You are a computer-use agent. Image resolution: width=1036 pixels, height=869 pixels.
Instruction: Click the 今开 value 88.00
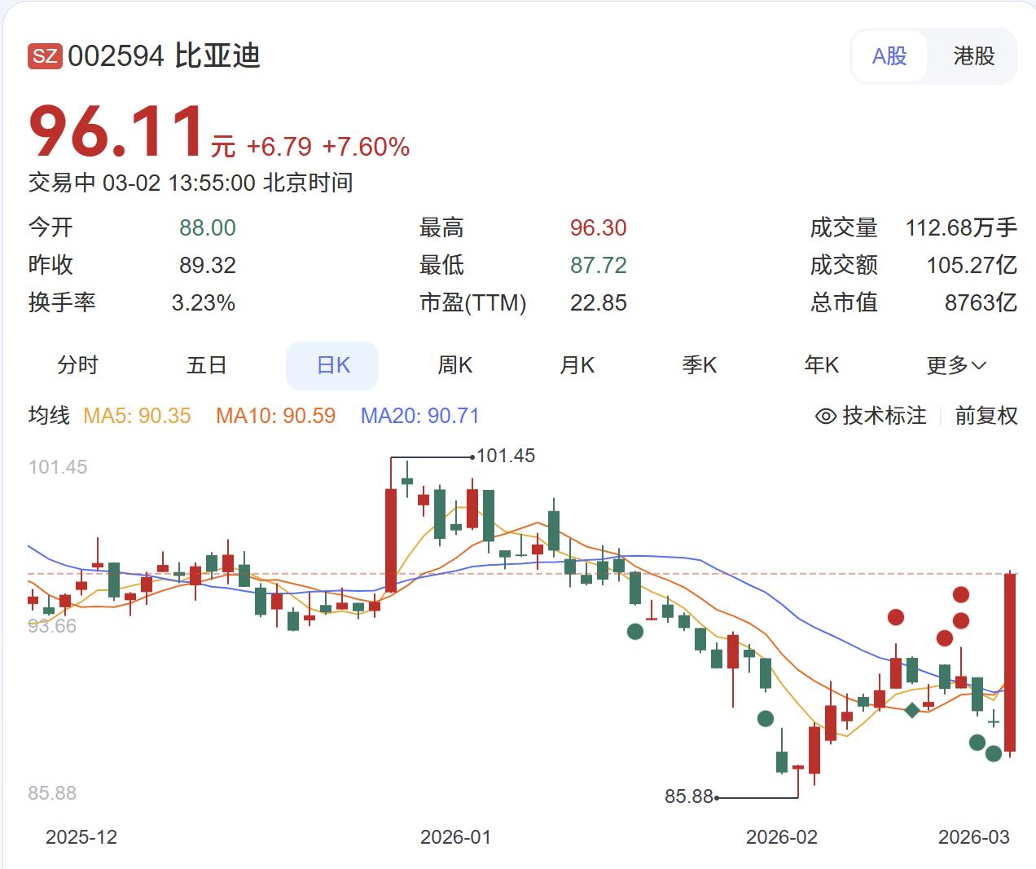[x=208, y=228]
